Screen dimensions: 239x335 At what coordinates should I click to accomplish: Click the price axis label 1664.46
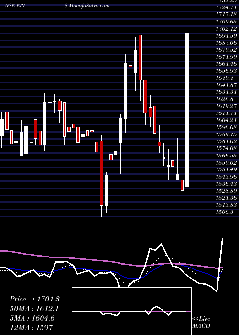(x=227, y=64)
